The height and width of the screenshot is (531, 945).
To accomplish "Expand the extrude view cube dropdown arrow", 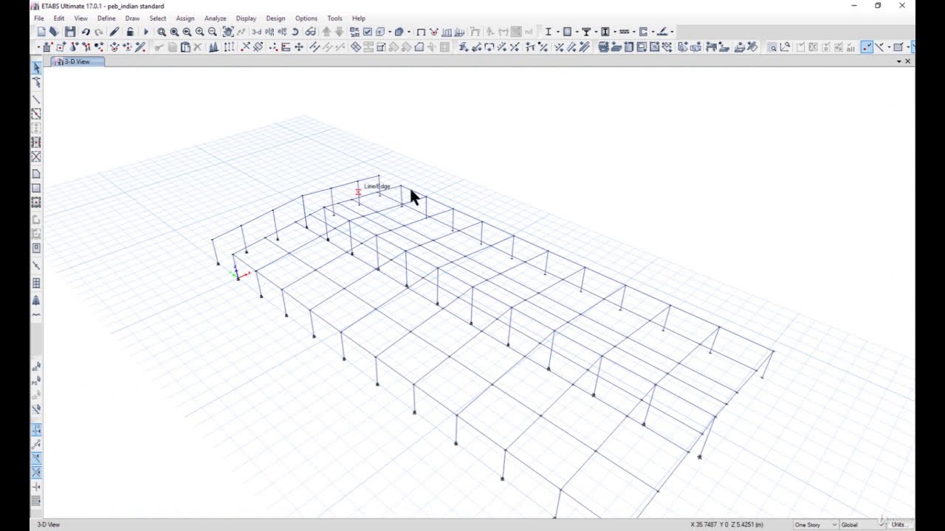I will point(408,32).
